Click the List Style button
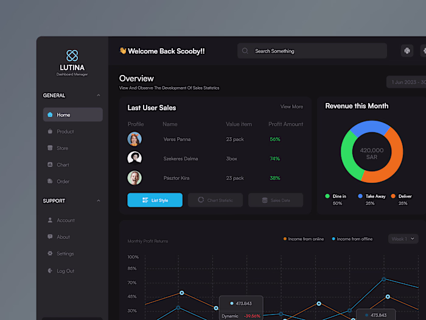The image size is (426, 320). tap(155, 200)
